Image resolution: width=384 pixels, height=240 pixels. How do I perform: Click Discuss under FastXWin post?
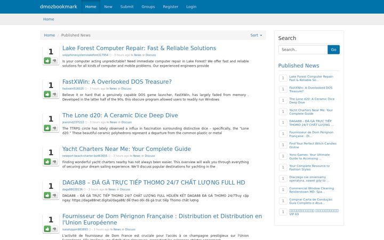[126, 89]
